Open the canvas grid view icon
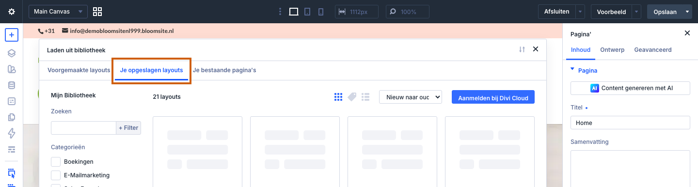 coord(97,12)
